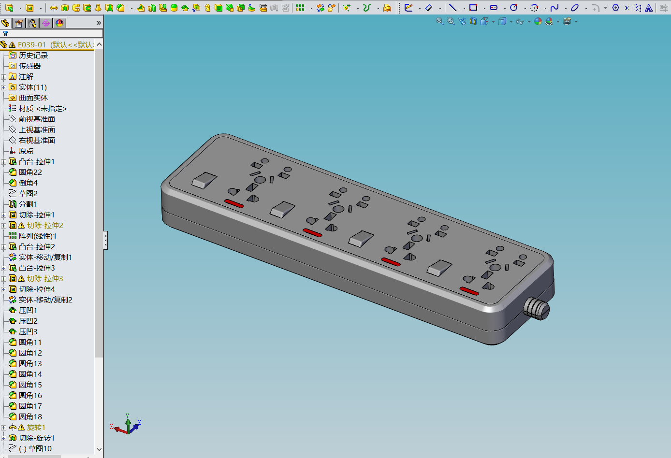Switch to the DisplayManager tab

coord(59,23)
